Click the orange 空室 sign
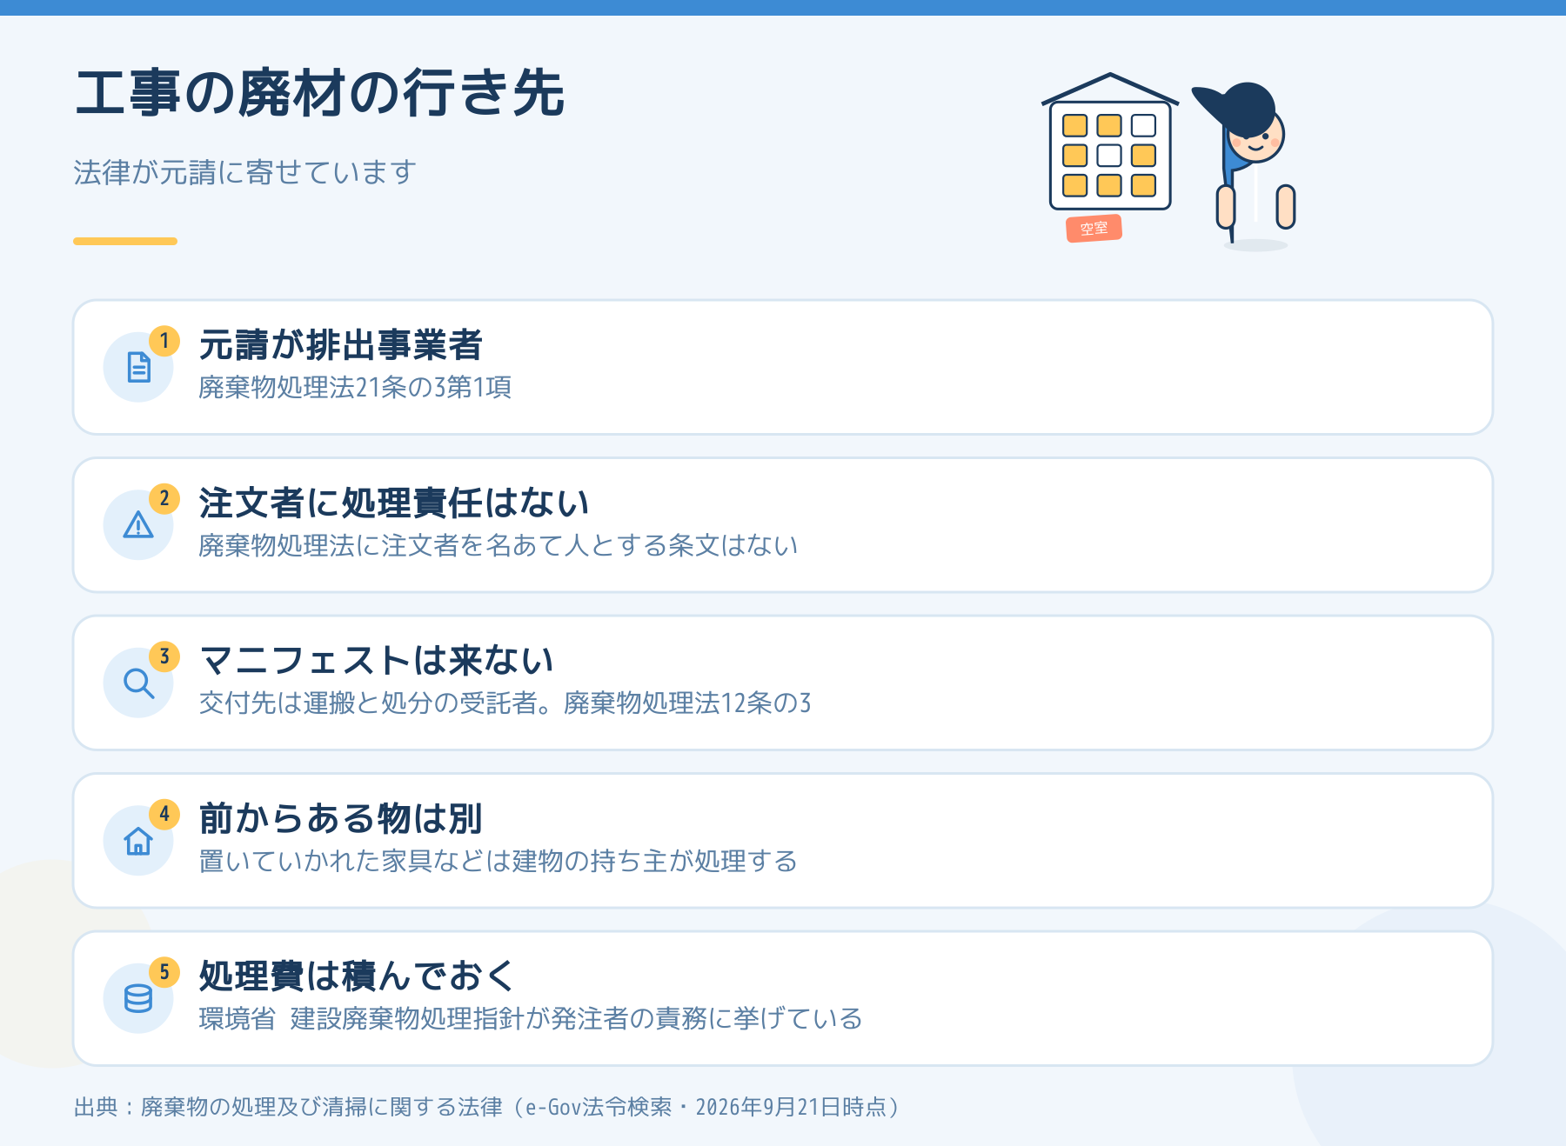Image resolution: width=1566 pixels, height=1146 pixels. (x=1094, y=229)
